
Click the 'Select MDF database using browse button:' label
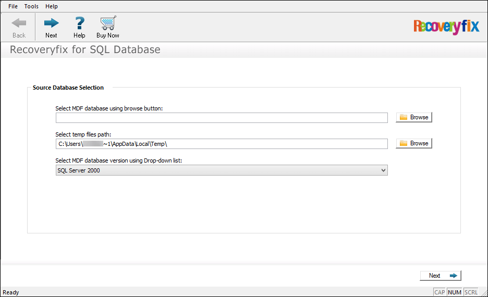click(x=109, y=108)
